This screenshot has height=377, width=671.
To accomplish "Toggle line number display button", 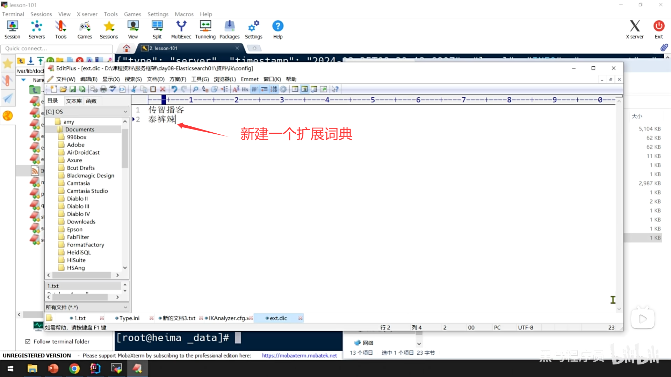I will pyautogui.click(x=274, y=89).
